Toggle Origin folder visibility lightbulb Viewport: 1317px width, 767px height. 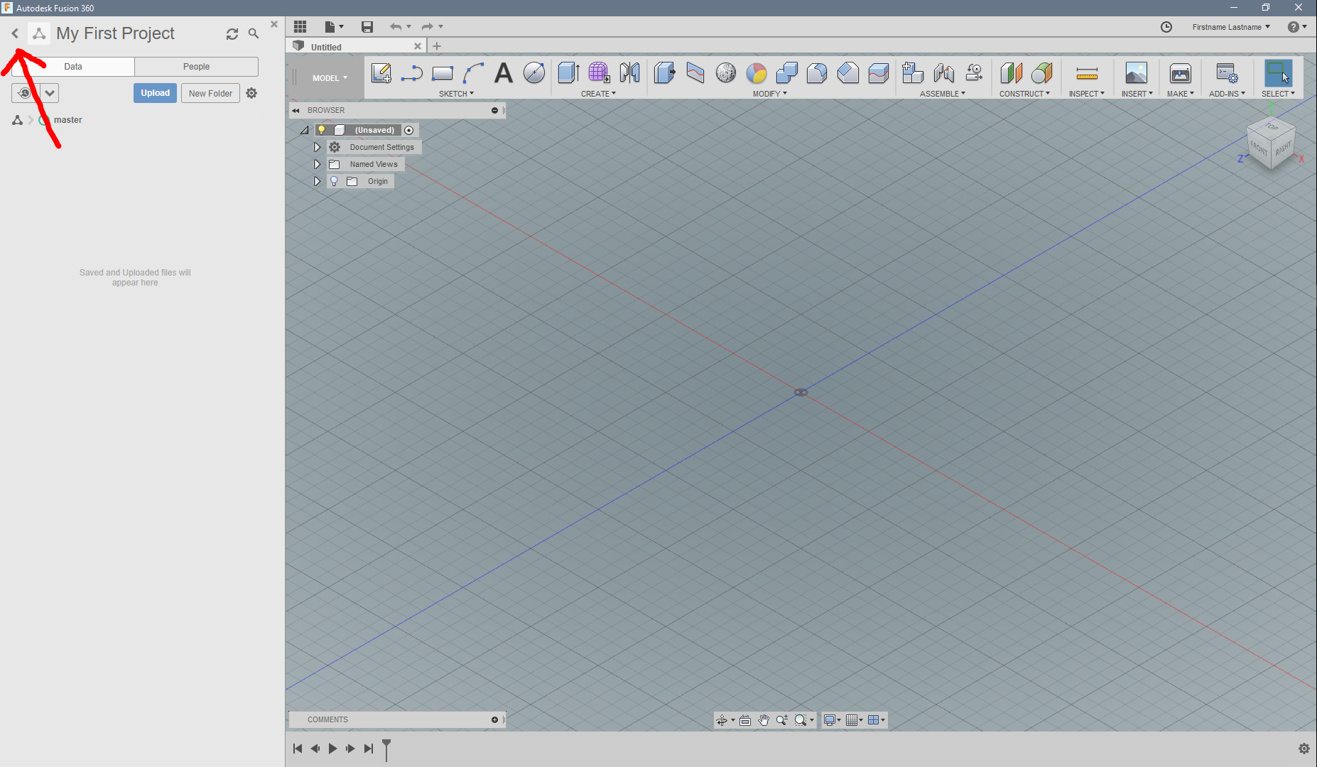(334, 181)
